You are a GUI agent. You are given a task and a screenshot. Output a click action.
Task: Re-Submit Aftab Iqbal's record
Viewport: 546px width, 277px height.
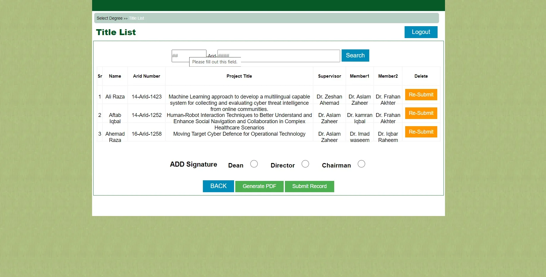click(421, 113)
